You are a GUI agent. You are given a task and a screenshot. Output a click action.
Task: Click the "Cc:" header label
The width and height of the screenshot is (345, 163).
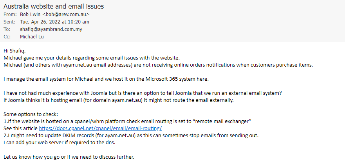7,36
